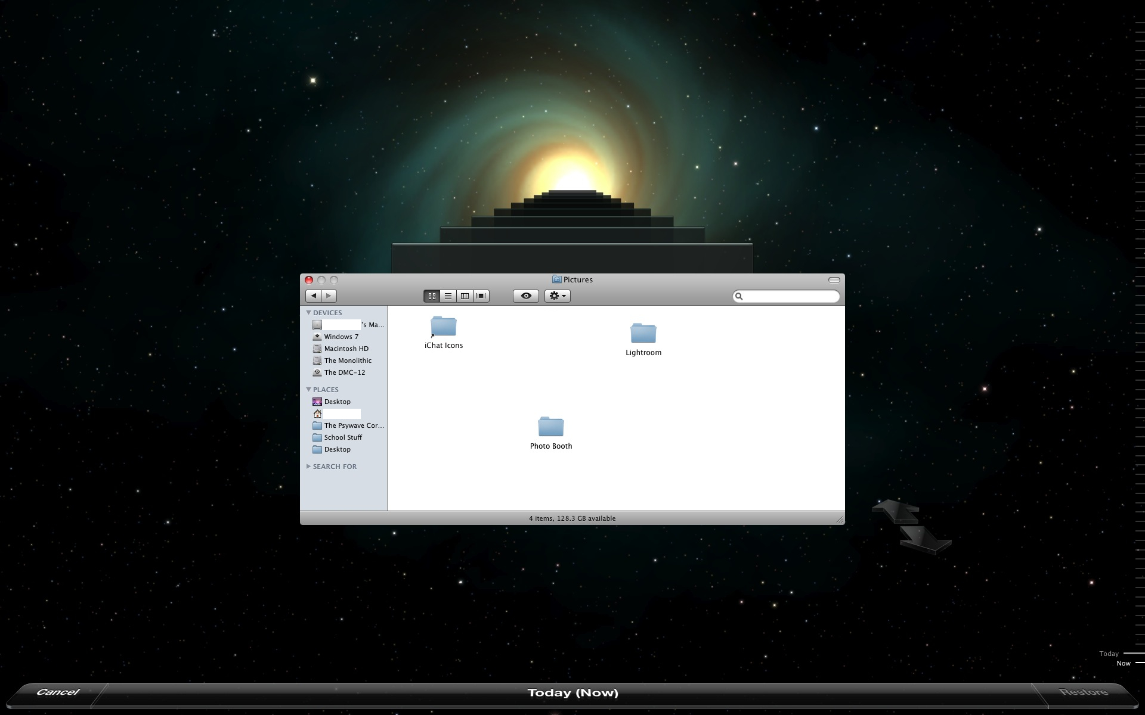Open the Action gear dropdown menu
This screenshot has height=715, width=1145.
point(557,296)
